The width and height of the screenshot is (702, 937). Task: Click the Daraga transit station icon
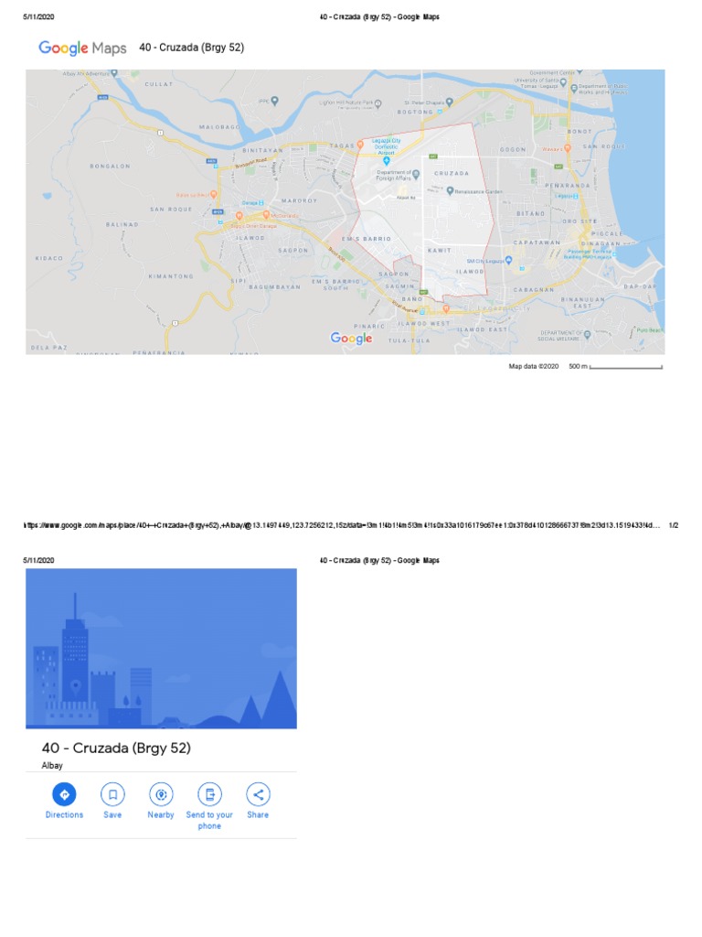point(261,203)
